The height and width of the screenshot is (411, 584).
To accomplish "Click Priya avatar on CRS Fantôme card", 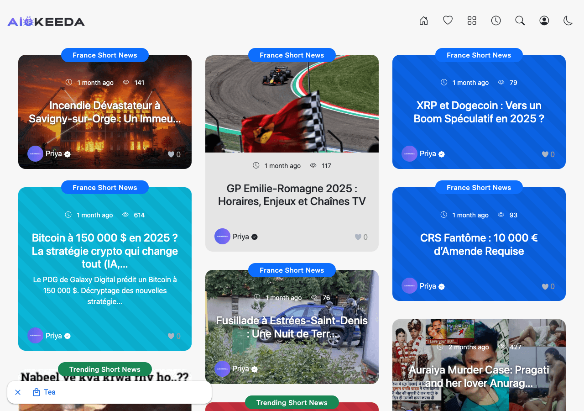I will [x=409, y=286].
